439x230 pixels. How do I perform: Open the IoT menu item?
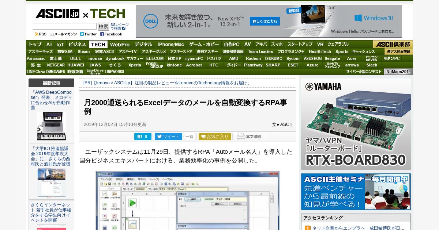tap(60, 44)
